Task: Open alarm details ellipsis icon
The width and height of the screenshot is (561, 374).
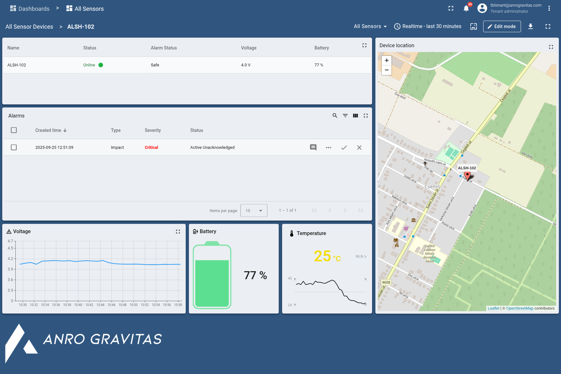Action: click(x=329, y=148)
